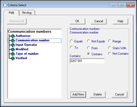Click the Delete button
The image size is (137, 107).
[x=98, y=95]
